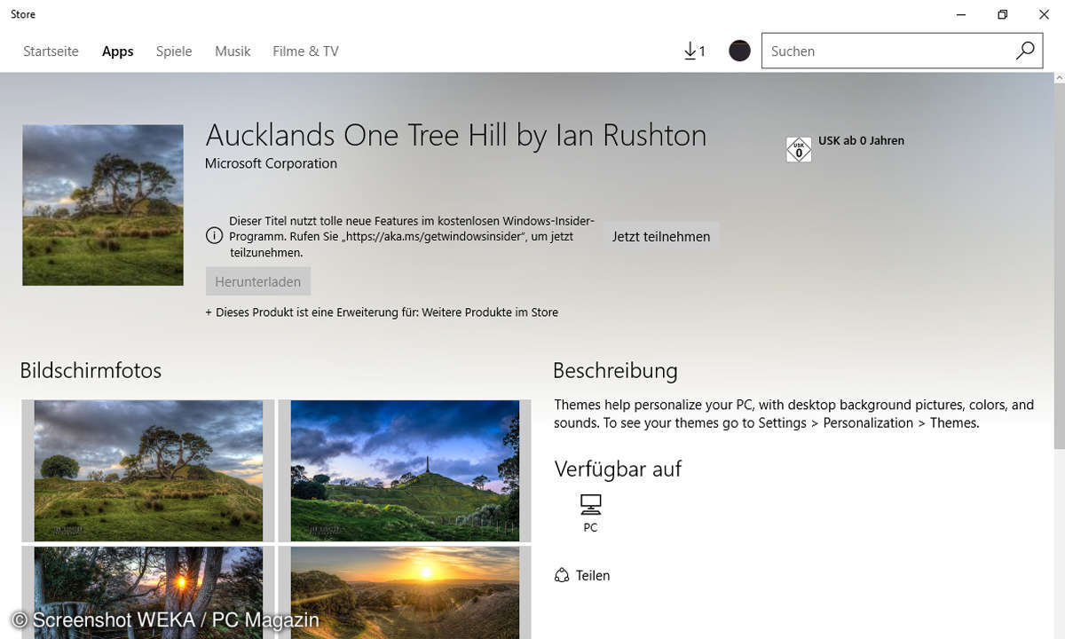Viewport: 1065px width, 639px height.
Task: Click the share icon beside Teilen
Action: click(x=562, y=575)
